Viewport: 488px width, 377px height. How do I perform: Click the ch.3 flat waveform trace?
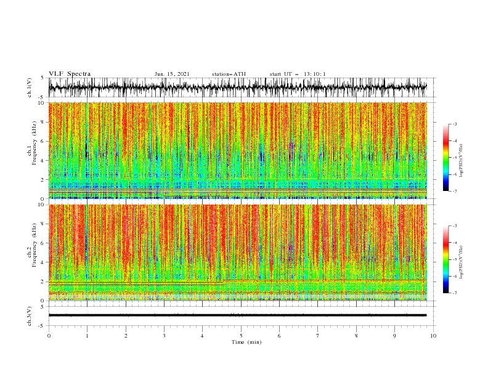pos(237,315)
